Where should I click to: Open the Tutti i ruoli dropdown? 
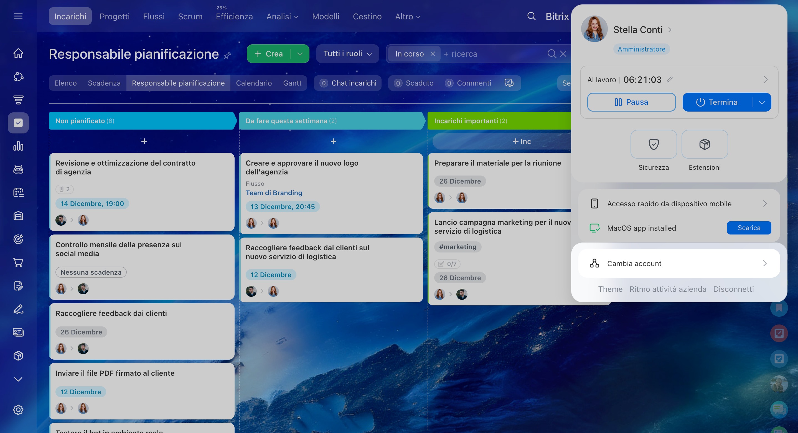347,54
